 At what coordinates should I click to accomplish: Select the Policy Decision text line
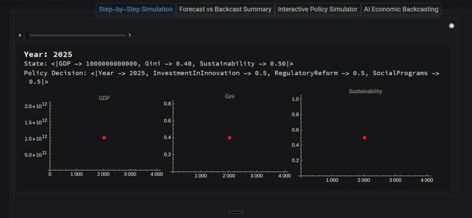click(x=232, y=77)
